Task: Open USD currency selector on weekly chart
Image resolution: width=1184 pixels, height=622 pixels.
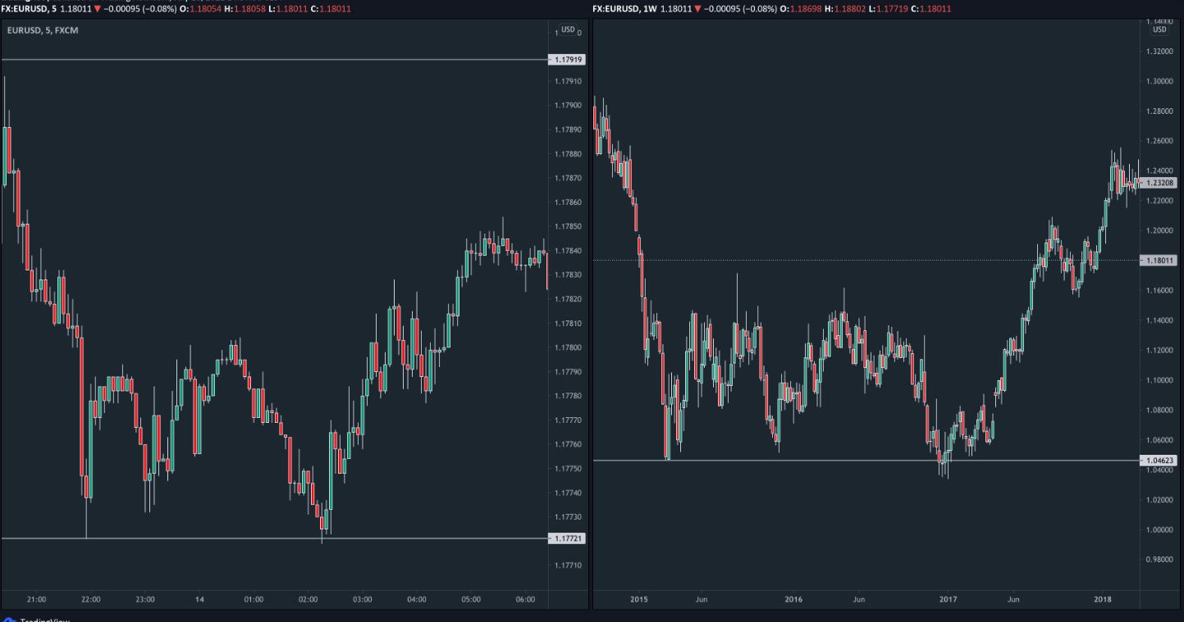Action: tap(1159, 30)
